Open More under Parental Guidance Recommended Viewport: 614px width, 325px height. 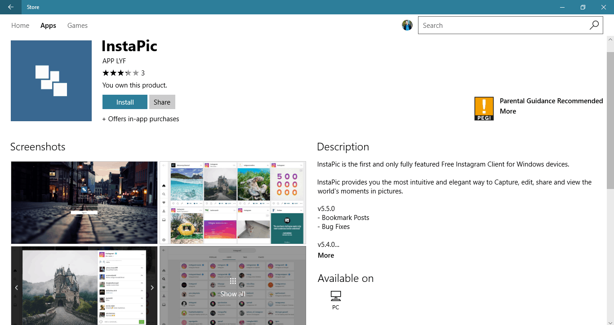[x=508, y=111]
